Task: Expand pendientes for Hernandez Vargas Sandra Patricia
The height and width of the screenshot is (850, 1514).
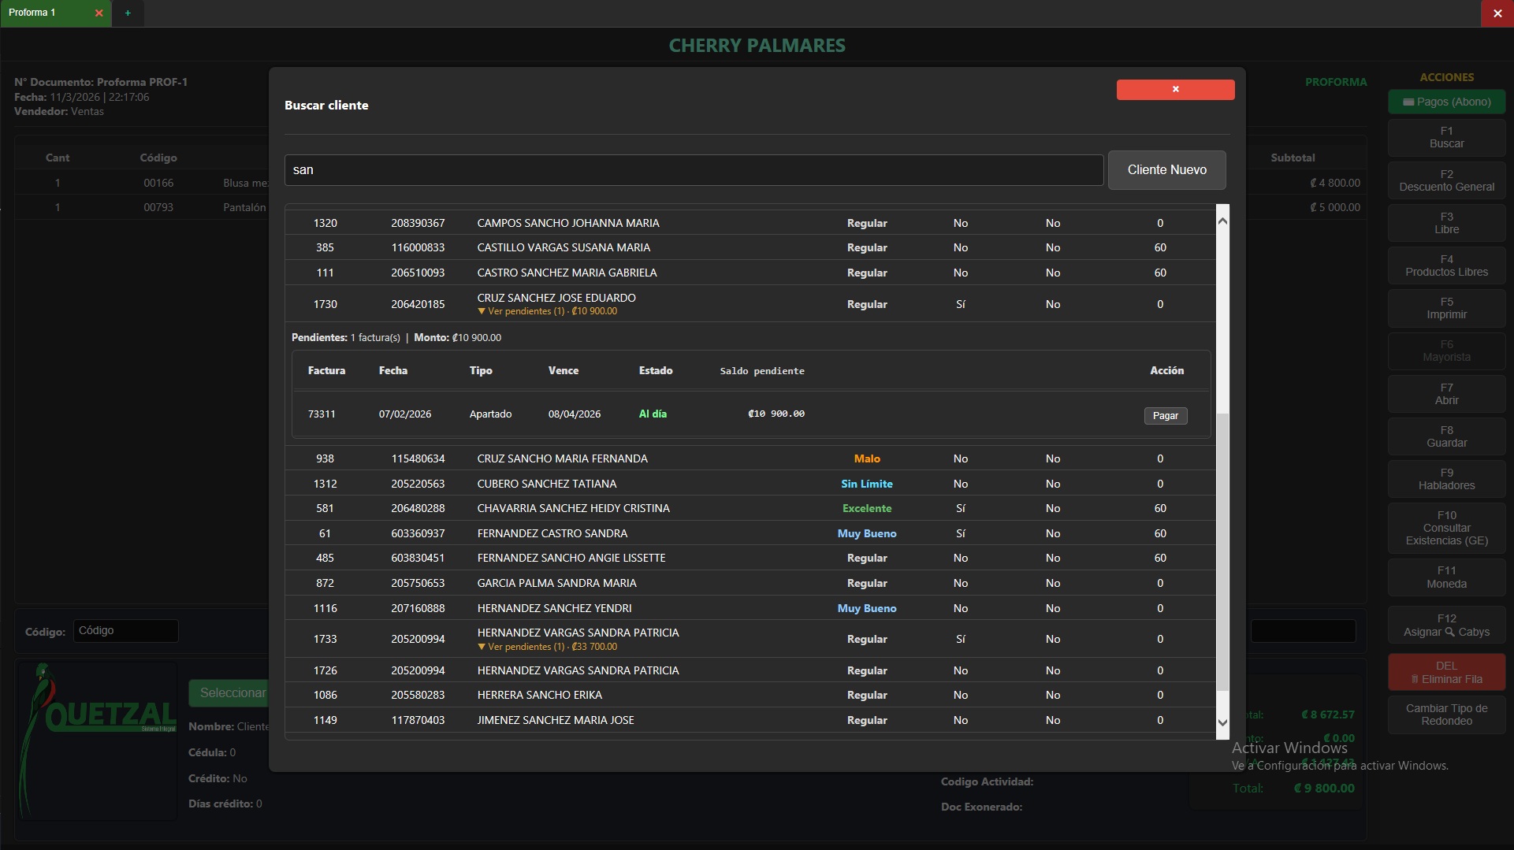Action: tap(548, 647)
